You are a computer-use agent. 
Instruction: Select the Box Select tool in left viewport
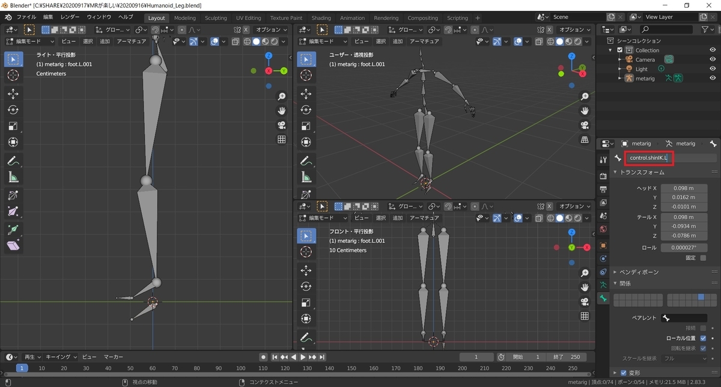point(13,59)
